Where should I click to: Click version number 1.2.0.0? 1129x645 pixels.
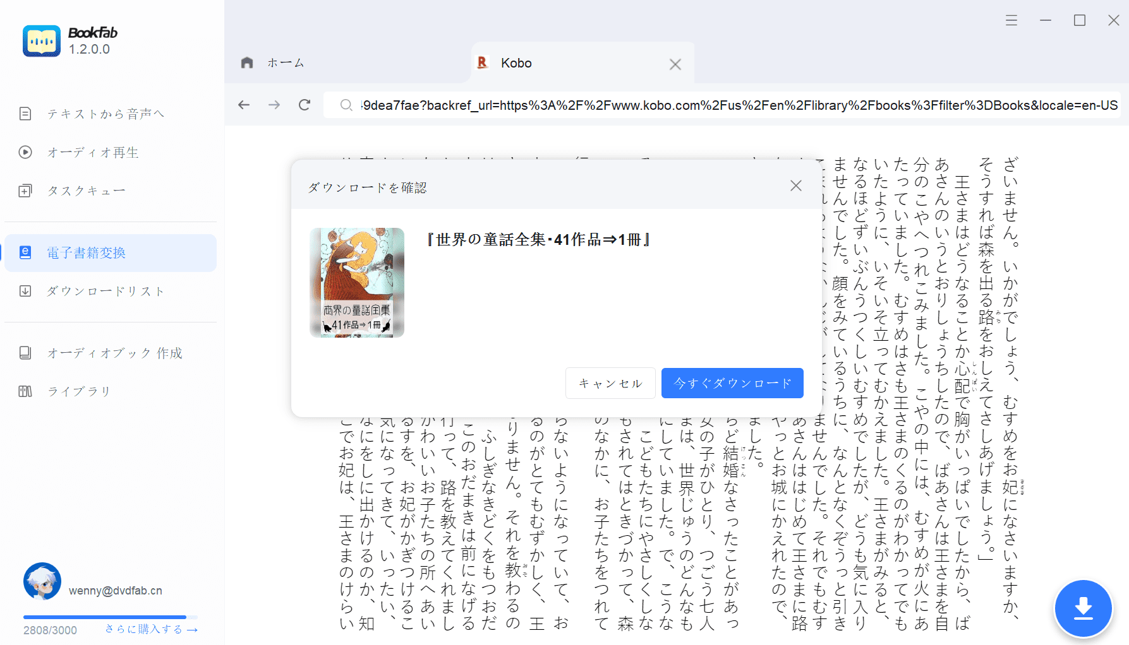pos(89,49)
